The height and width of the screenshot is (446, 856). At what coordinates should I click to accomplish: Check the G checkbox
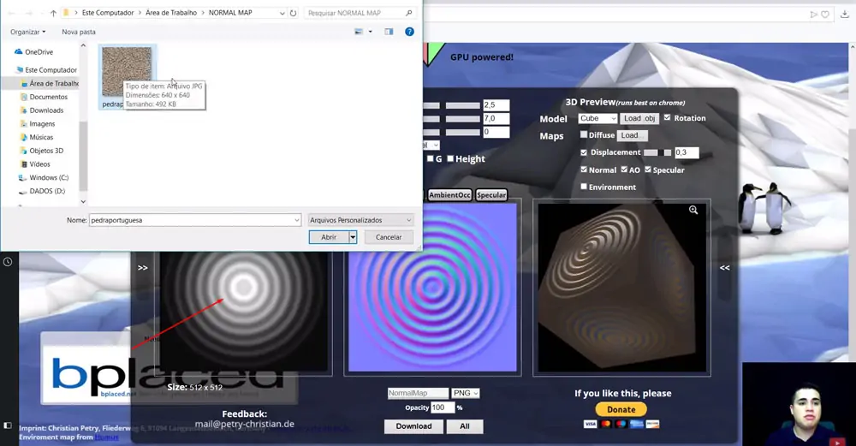[431, 158]
